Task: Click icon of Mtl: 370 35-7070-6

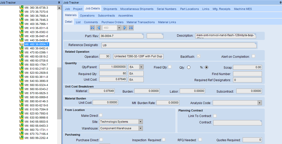Action: pos(21,12)
